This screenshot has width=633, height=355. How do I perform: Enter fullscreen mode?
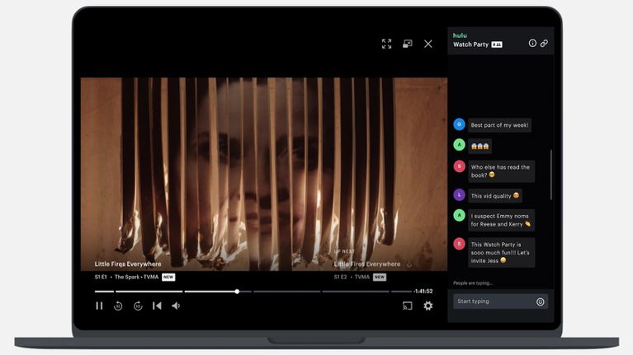click(x=386, y=44)
